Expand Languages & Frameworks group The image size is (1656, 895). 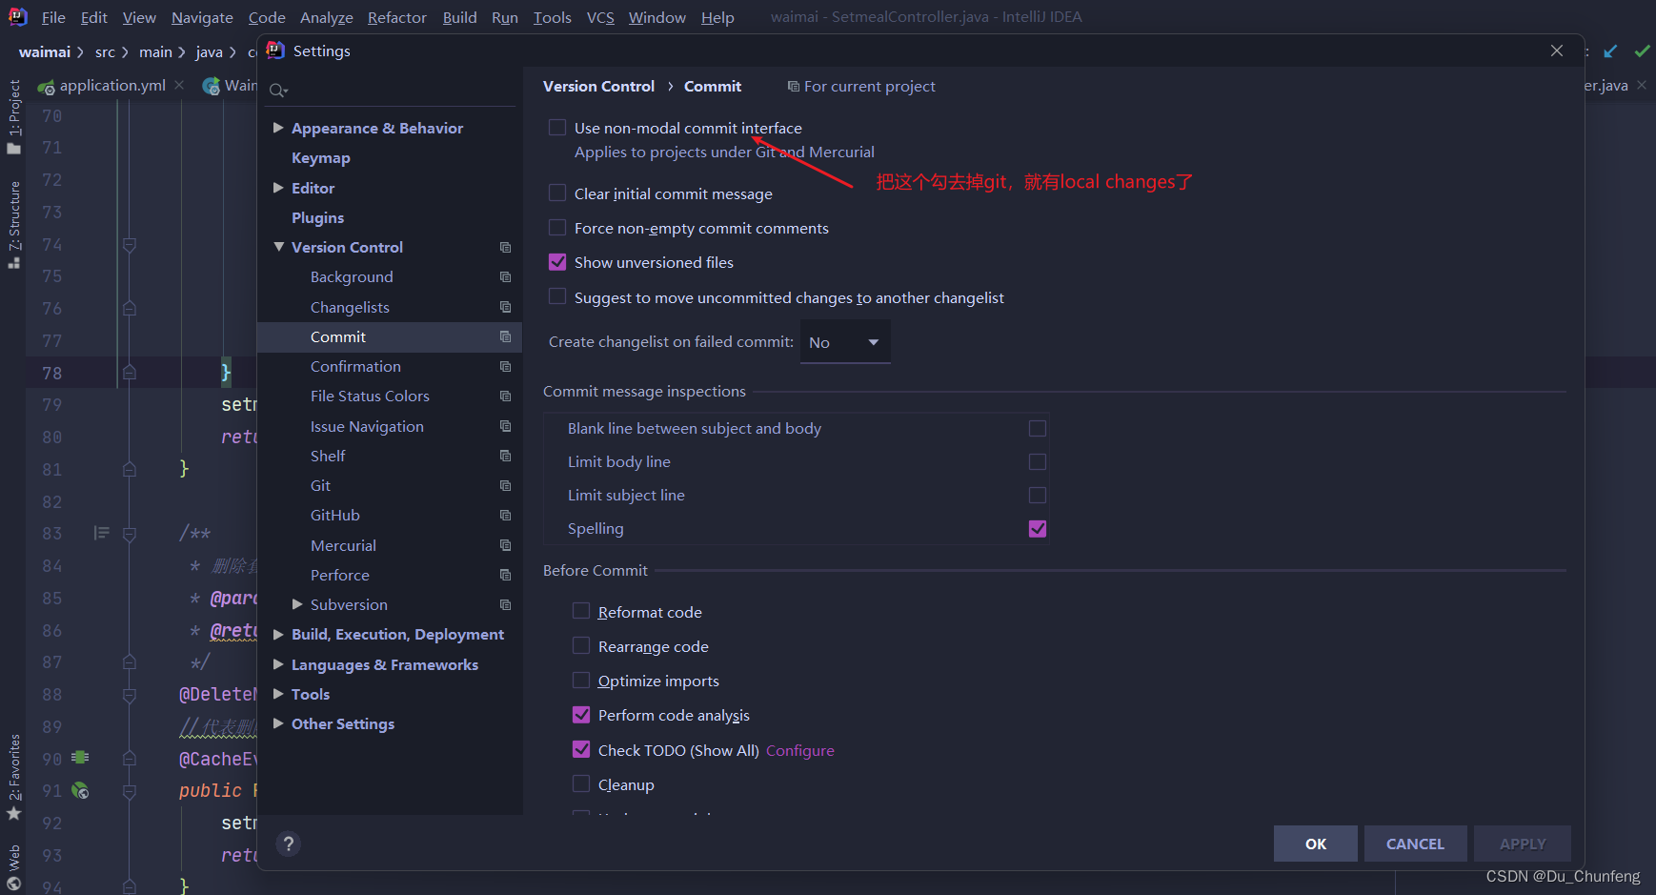[x=278, y=664]
